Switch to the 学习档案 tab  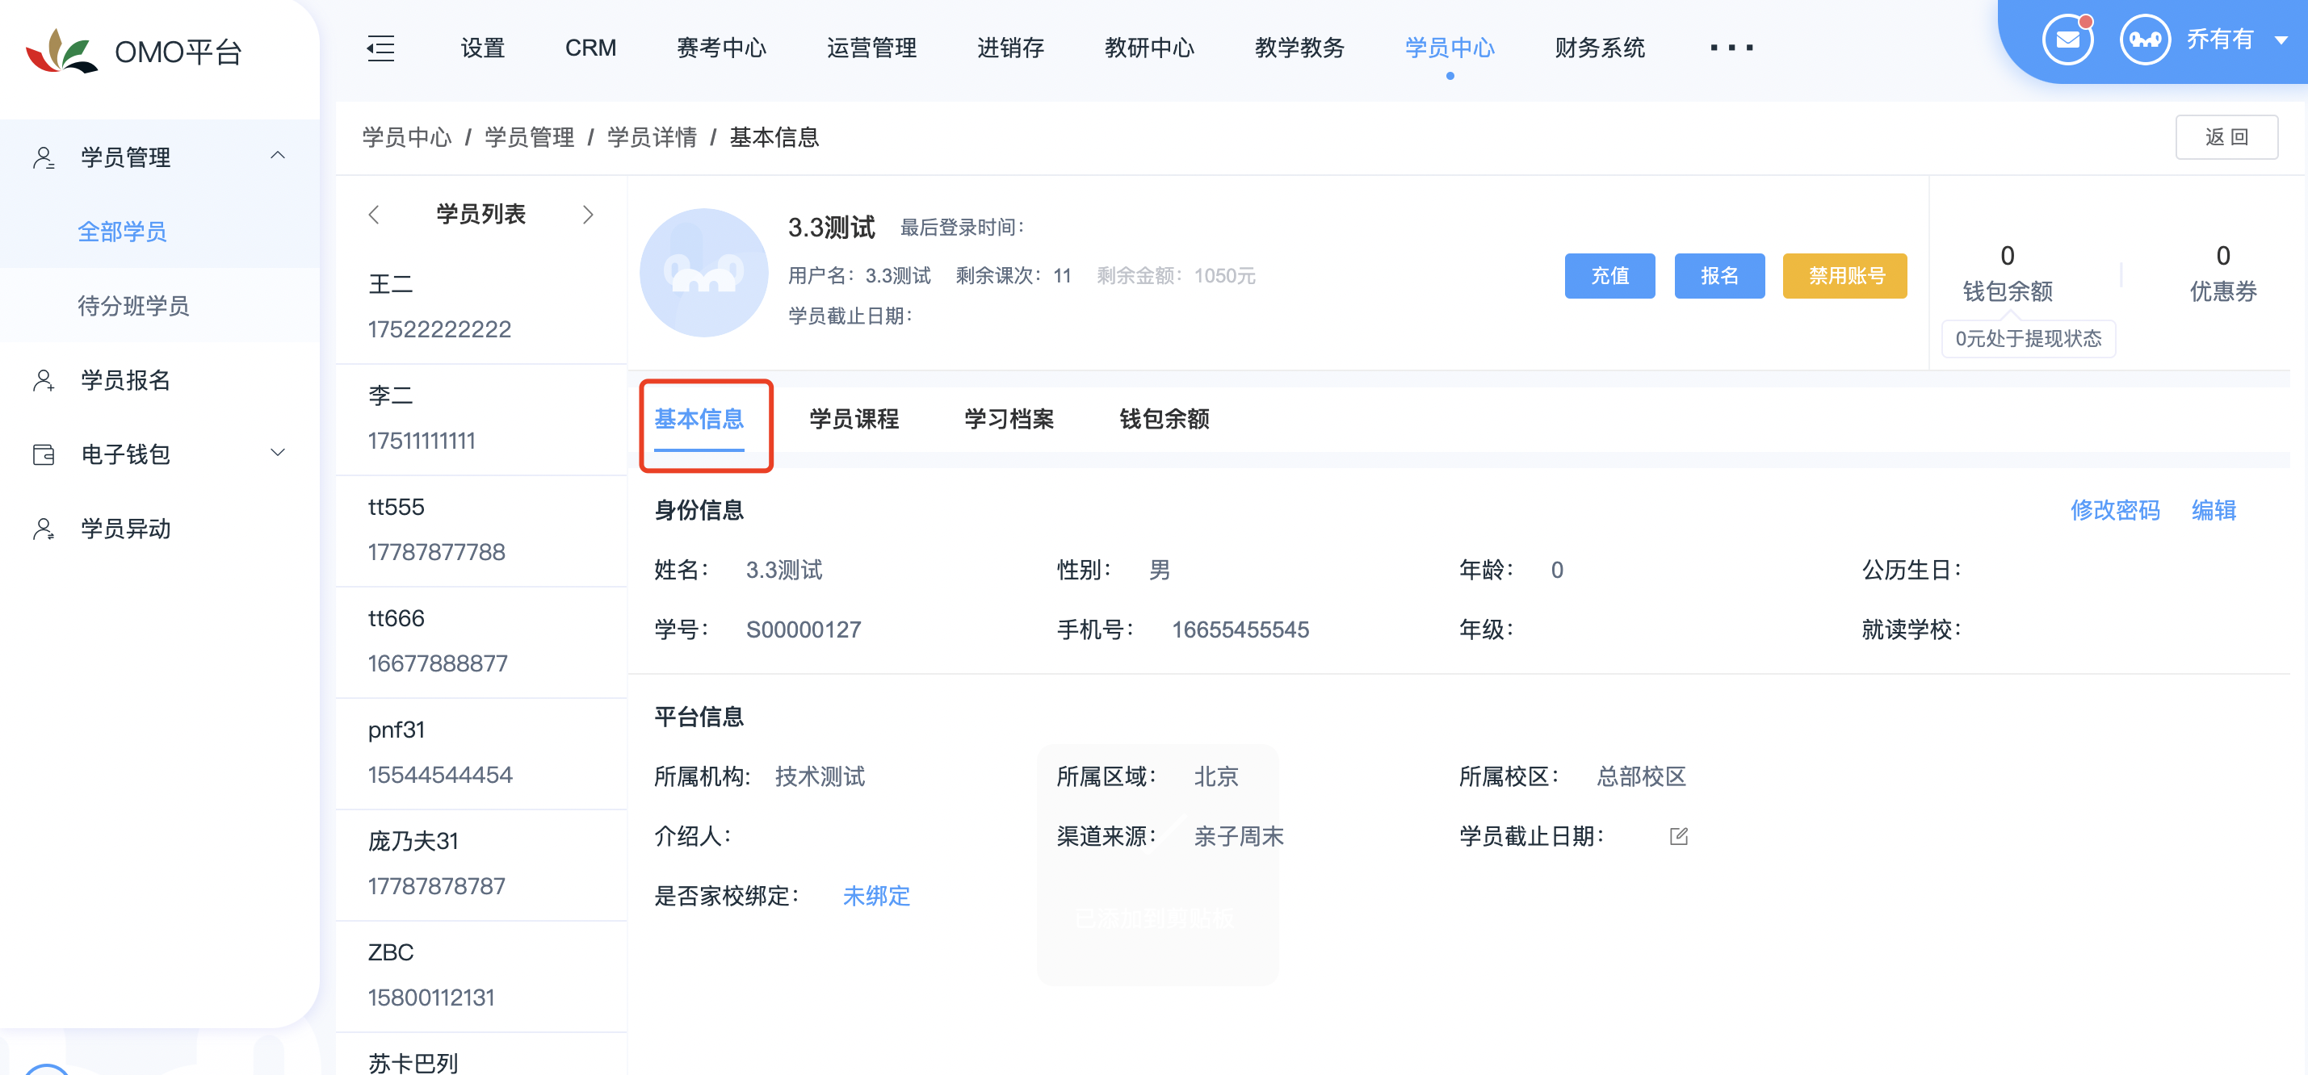point(1009,419)
